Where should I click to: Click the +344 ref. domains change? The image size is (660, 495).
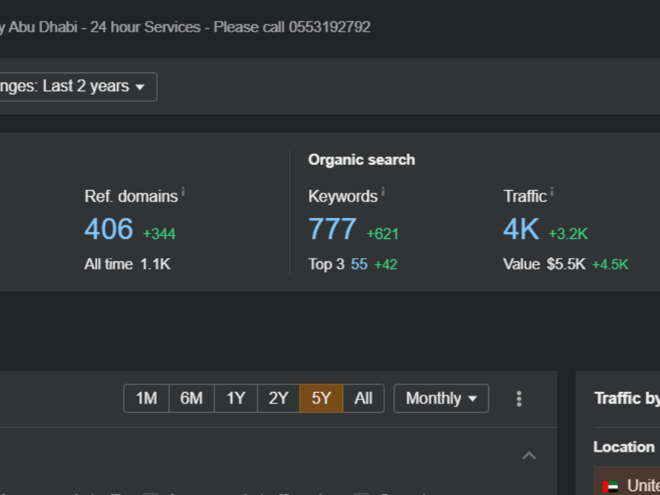click(159, 234)
